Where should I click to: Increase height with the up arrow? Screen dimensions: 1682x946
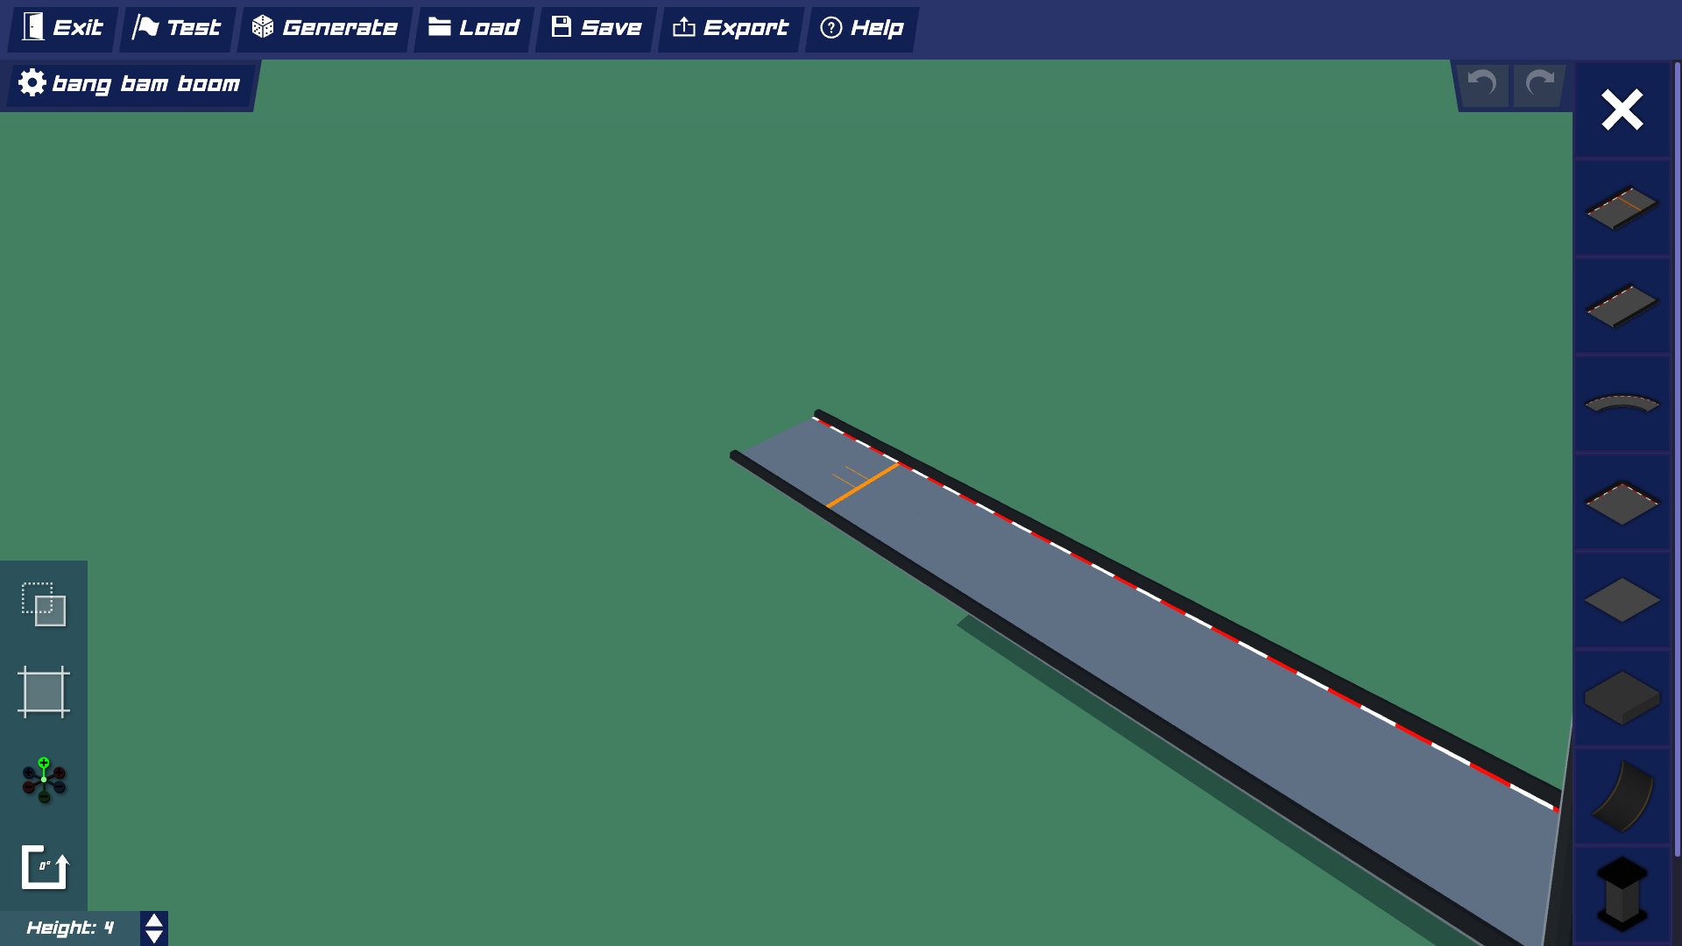pyautogui.click(x=154, y=921)
